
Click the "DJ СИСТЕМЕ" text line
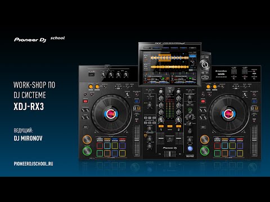click(x=30, y=95)
